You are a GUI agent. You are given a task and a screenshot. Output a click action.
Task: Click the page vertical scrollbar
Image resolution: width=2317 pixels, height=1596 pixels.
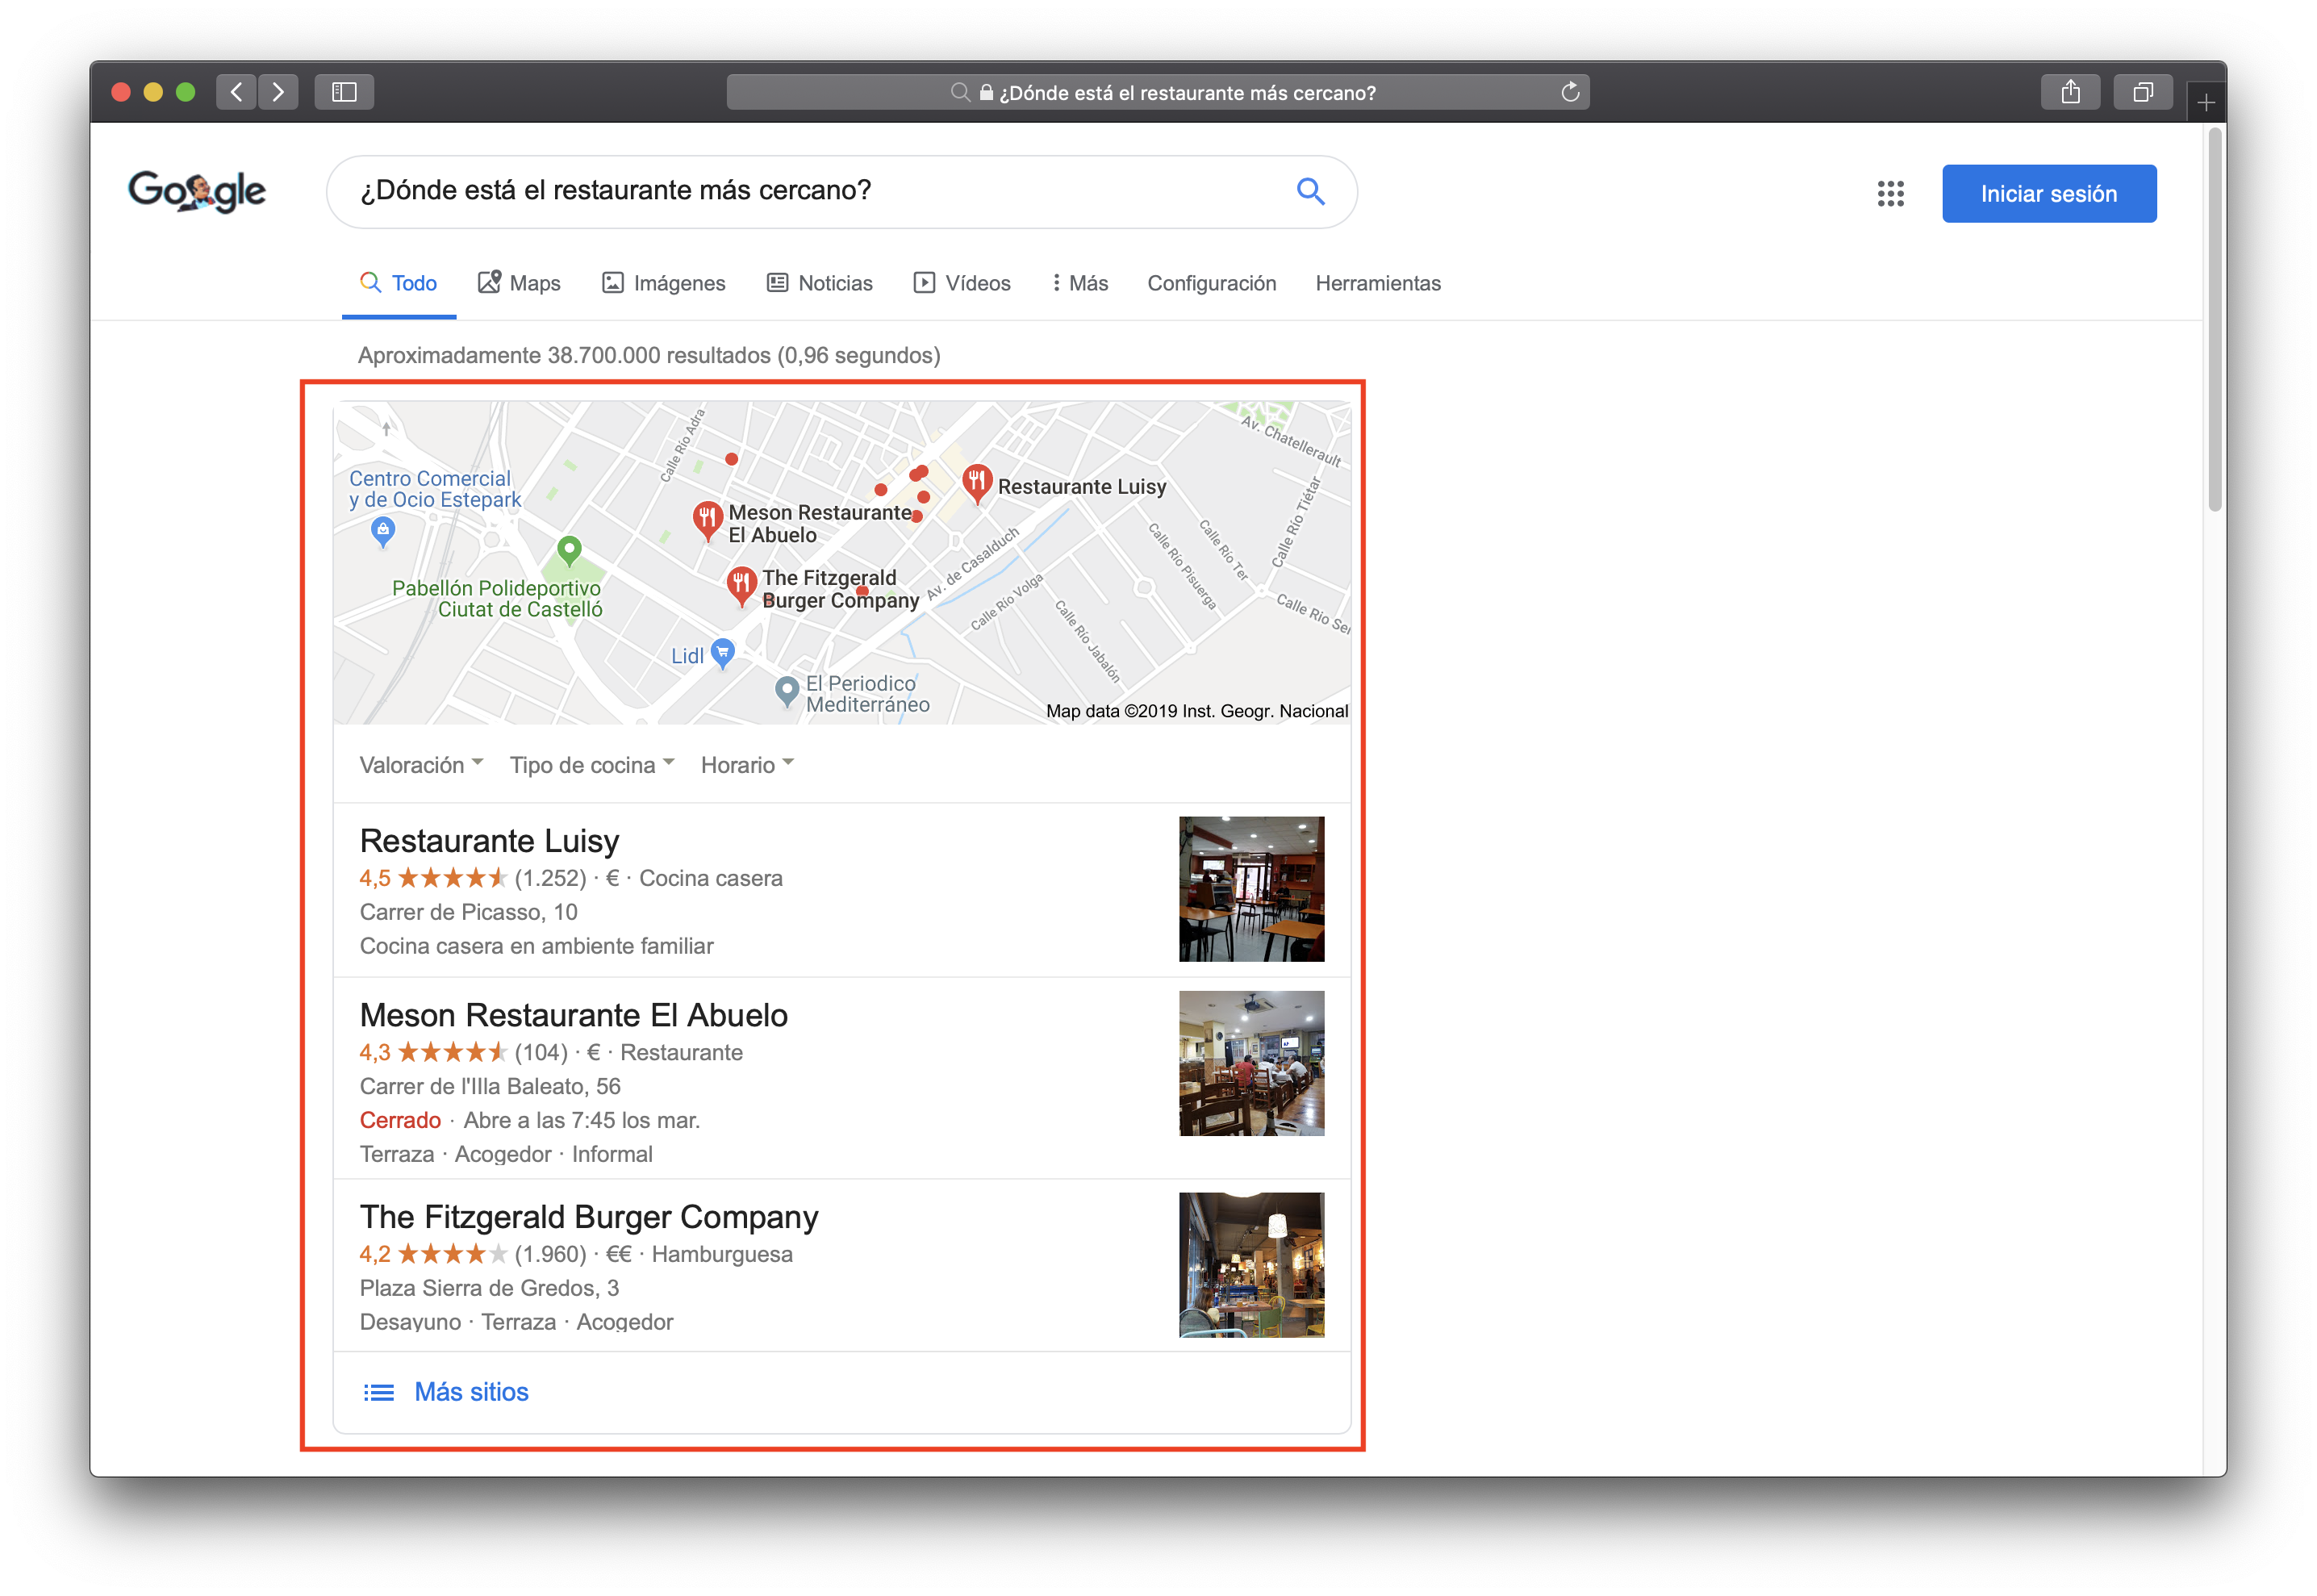tap(2215, 320)
